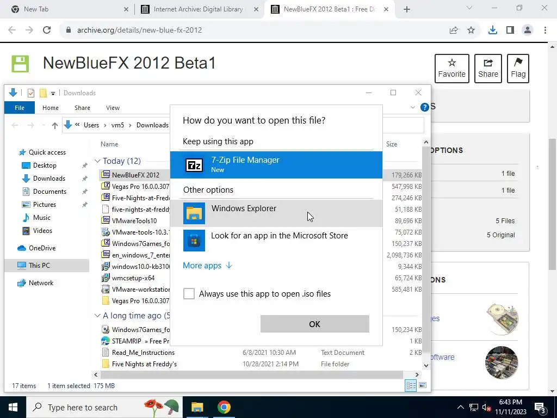
Task: Select the wmcsetup-x64 file
Action: click(x=133, y=278)
